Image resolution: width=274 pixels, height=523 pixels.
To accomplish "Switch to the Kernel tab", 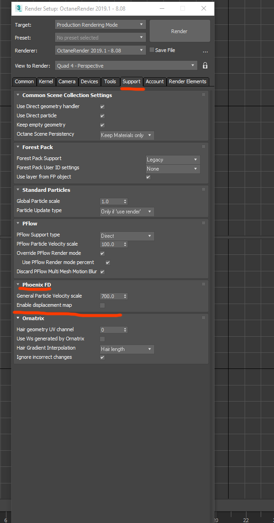I will pos(46,82).
